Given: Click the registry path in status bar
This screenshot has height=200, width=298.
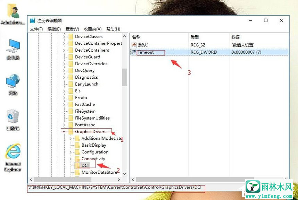Looking at the screenshot, I should tap(115, 187).
